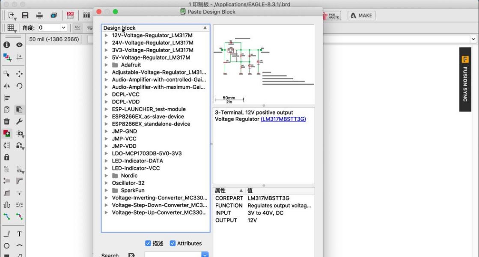Click the PCB QUOTE button
This screenshot has width=479, height=257.
coord(332,15)
